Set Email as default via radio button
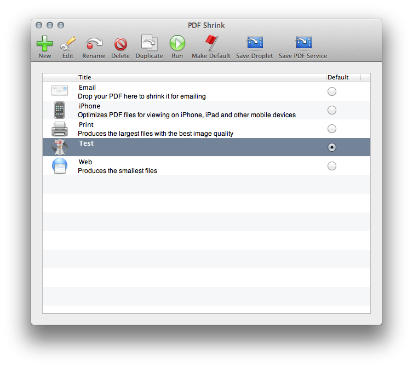The height and width of the screenshot is (368, 413). point(331,91)
